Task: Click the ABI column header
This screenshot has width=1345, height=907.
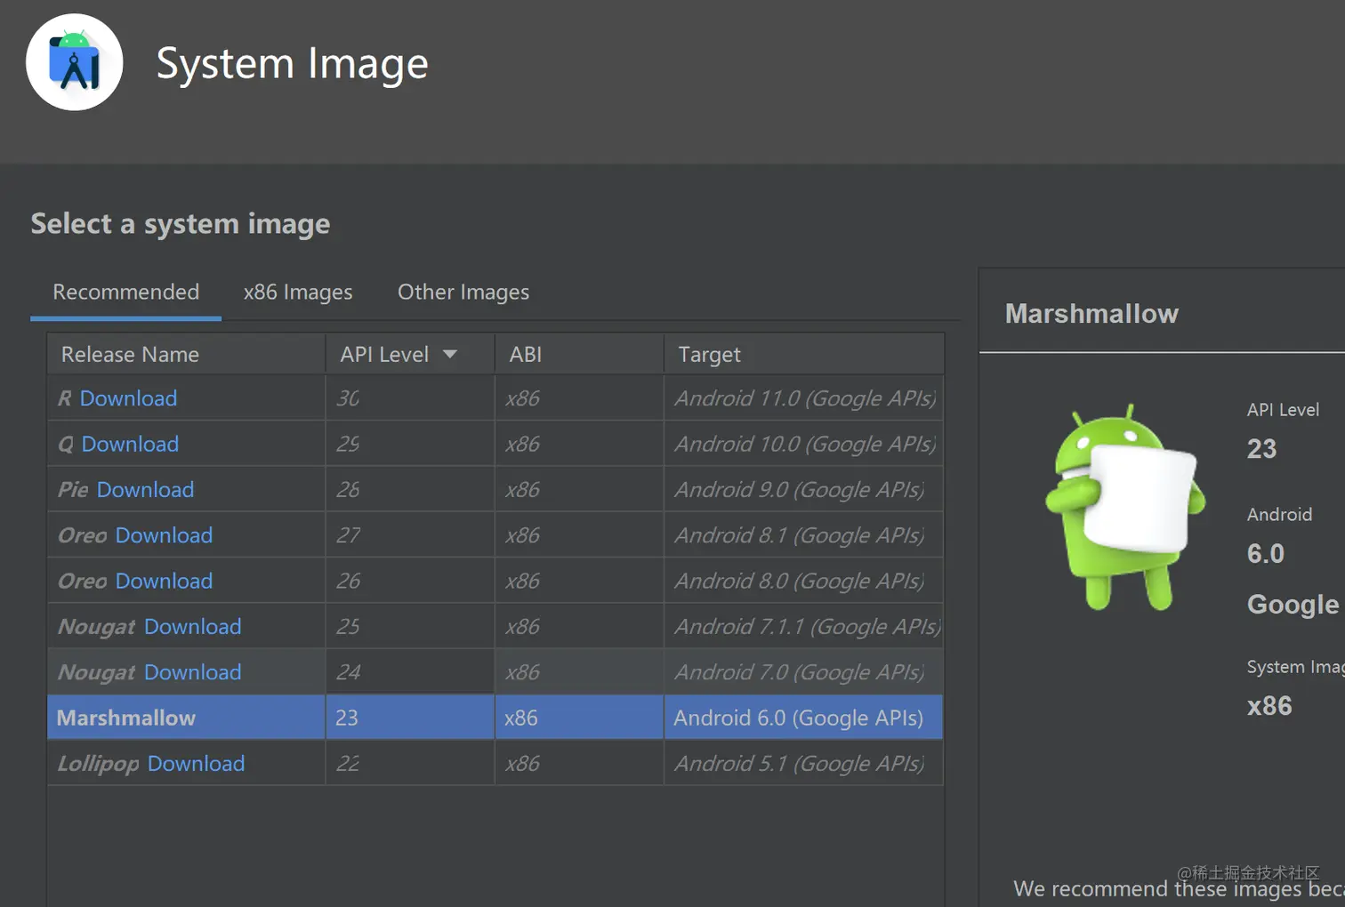Action: pyautogui.click(x=526, y=355)
